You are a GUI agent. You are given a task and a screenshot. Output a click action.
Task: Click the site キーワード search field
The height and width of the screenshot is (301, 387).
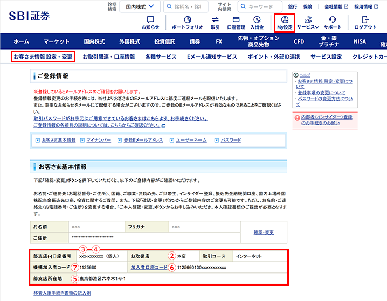tap(260, 6)
